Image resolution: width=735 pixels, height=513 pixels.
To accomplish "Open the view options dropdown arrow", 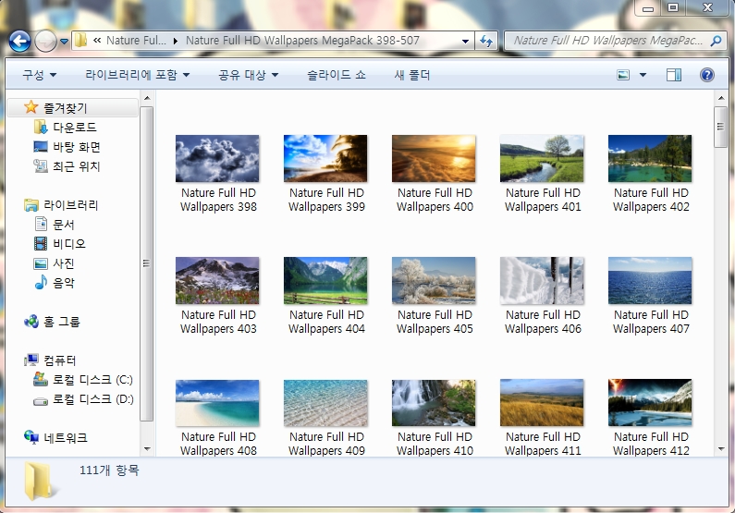I will (x=643, y=75).
